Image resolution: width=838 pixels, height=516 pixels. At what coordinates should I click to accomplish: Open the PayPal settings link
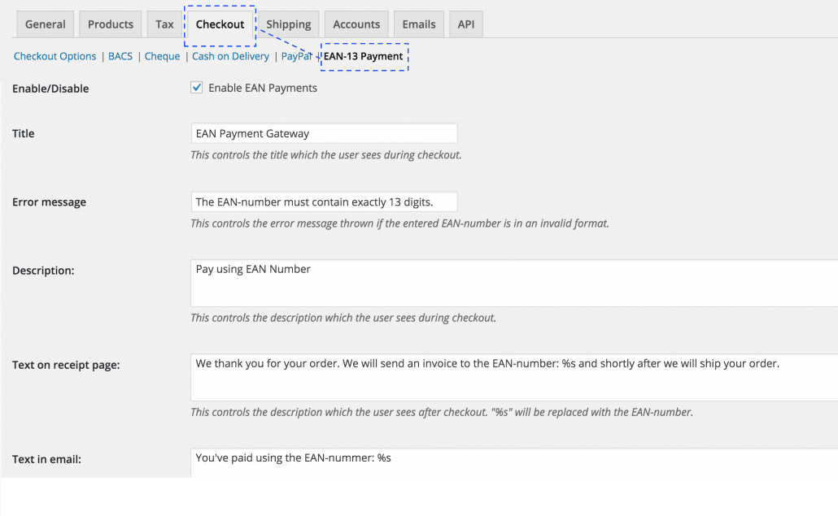297,56
